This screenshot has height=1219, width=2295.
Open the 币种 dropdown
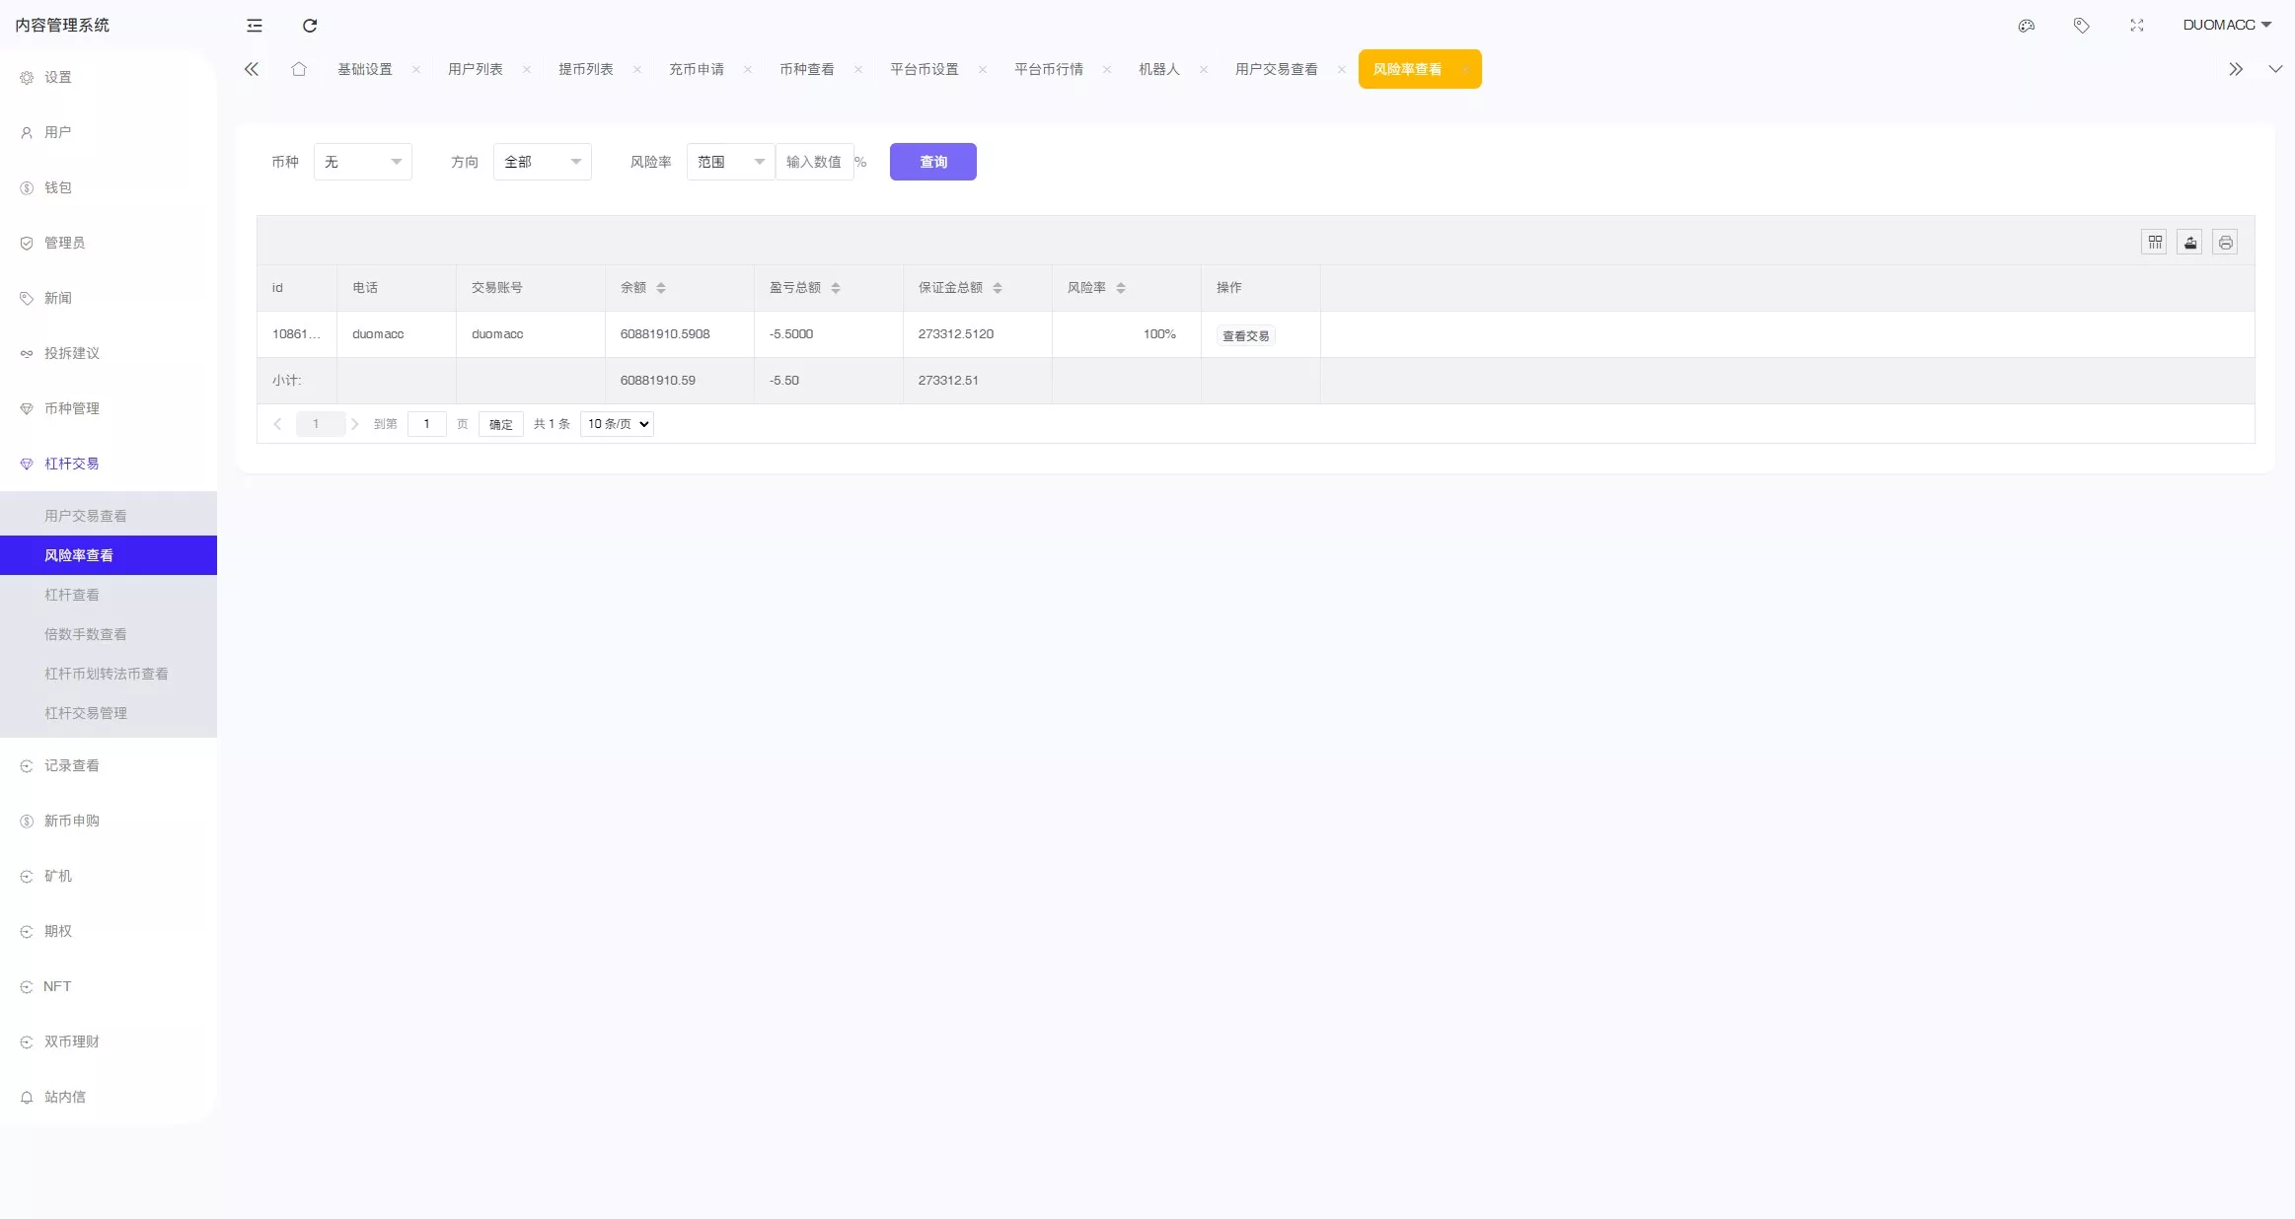pyautogui.click(x=362, y=162)
